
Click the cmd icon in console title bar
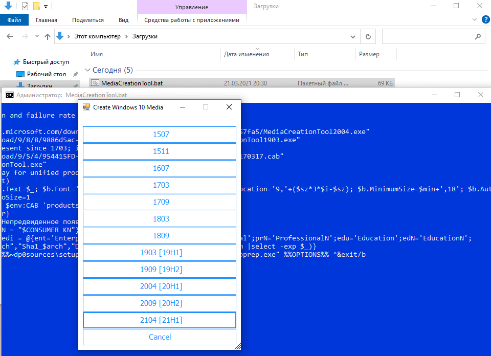click(10, 95)
